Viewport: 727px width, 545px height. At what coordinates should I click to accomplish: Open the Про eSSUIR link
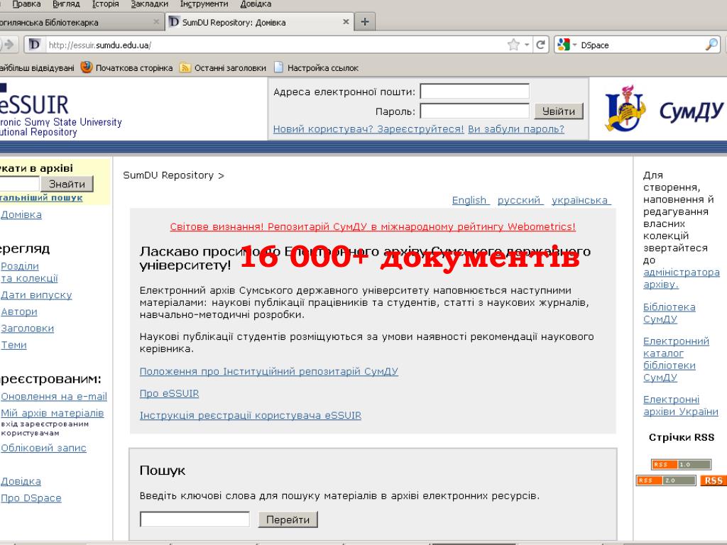coord(169,393)
